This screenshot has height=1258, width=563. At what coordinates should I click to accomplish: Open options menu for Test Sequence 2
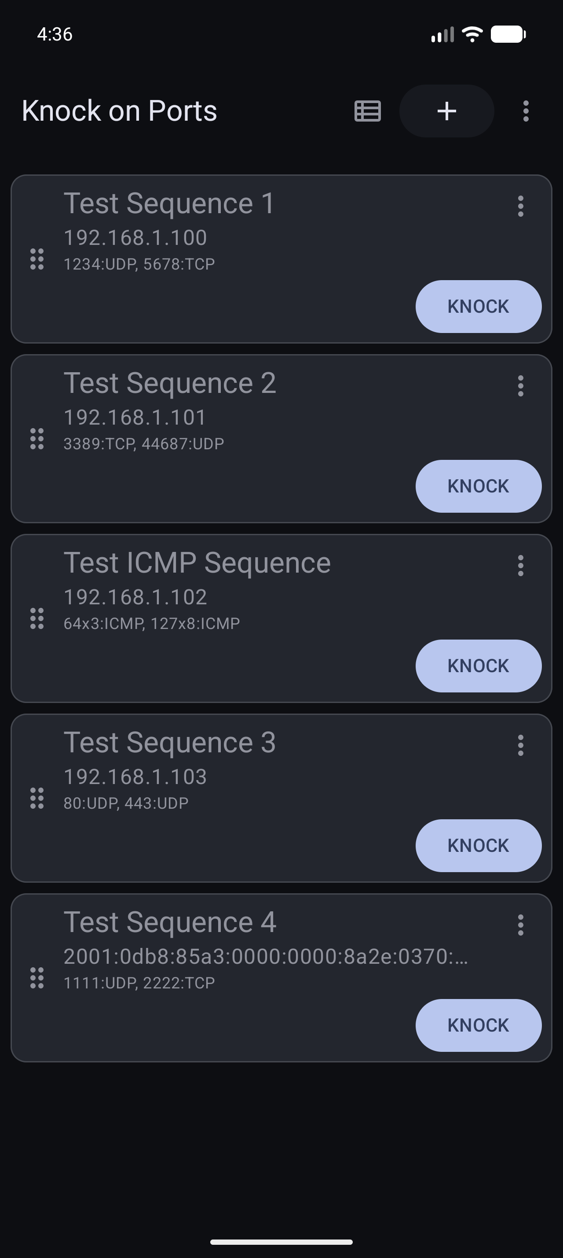point(521,386)
